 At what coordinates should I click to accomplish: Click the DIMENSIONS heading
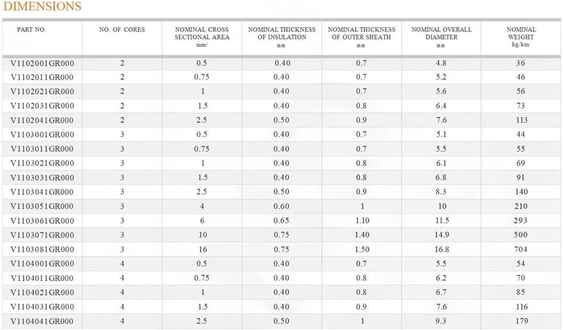[43, 7]
